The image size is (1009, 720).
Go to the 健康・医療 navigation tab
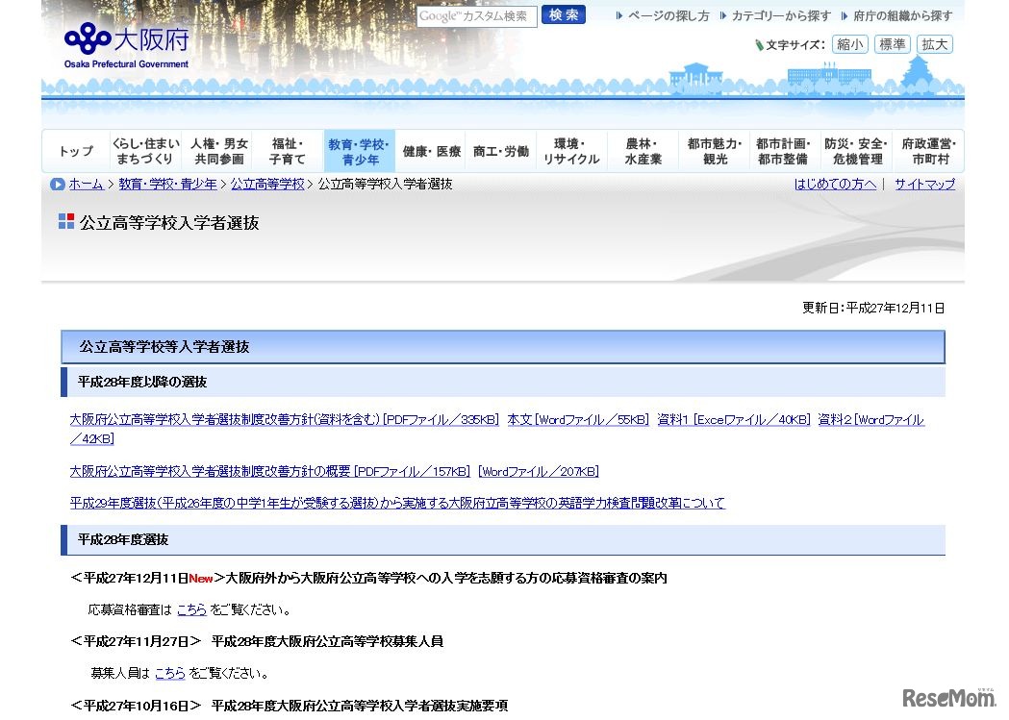point(431,151)
